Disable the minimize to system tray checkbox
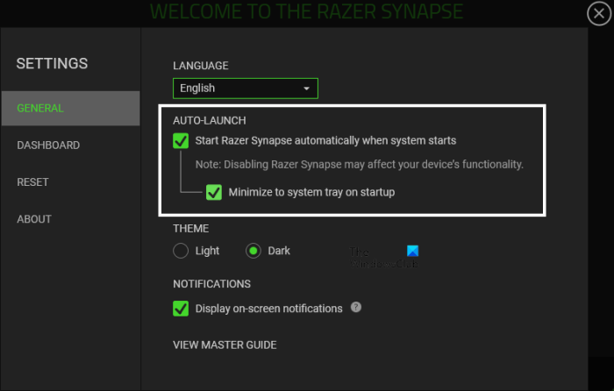 click(x=213, y=192)
